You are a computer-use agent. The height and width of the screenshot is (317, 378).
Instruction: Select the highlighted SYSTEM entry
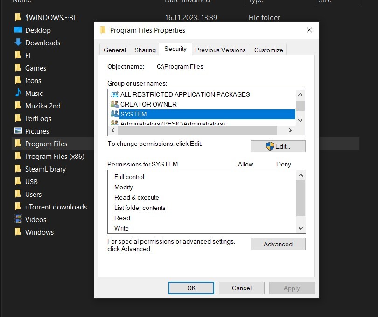point(203,114)
